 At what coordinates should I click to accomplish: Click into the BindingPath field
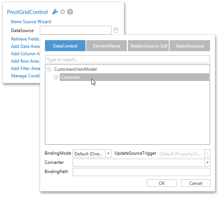point(142,172)
